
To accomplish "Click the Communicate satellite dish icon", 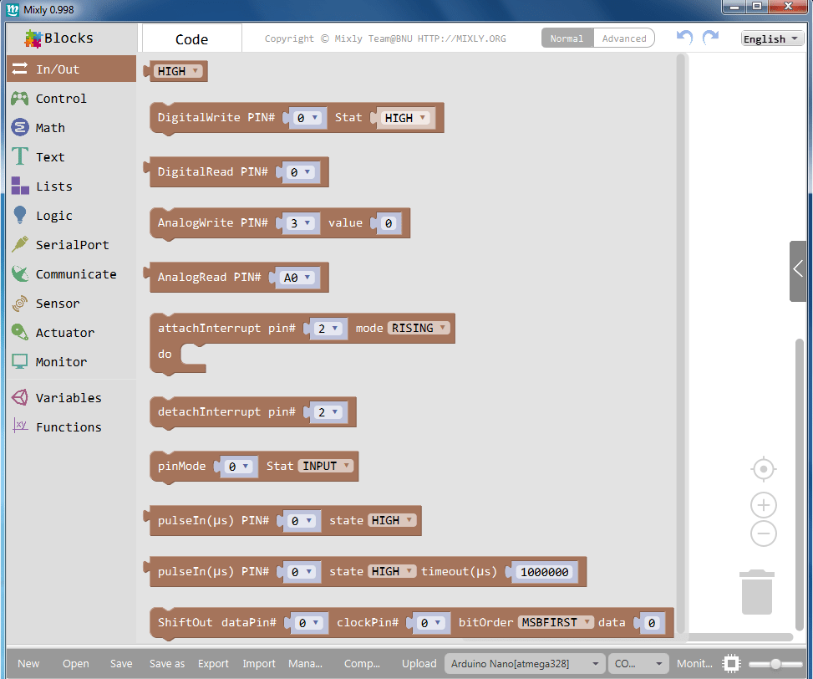I will coord(20,273).
